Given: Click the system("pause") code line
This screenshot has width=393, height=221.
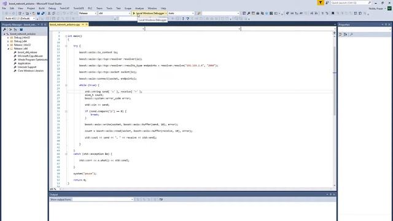Looking at the screenshot, I should click(x=85, y=173).
